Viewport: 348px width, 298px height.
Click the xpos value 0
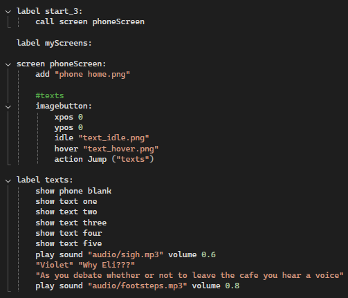[80, 117]
